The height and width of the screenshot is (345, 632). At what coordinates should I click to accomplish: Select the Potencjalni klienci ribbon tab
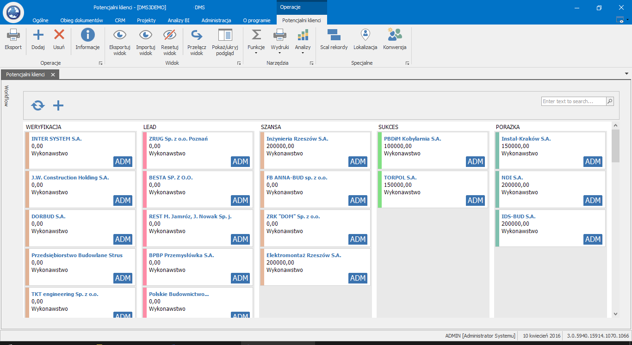click(302, 20)
